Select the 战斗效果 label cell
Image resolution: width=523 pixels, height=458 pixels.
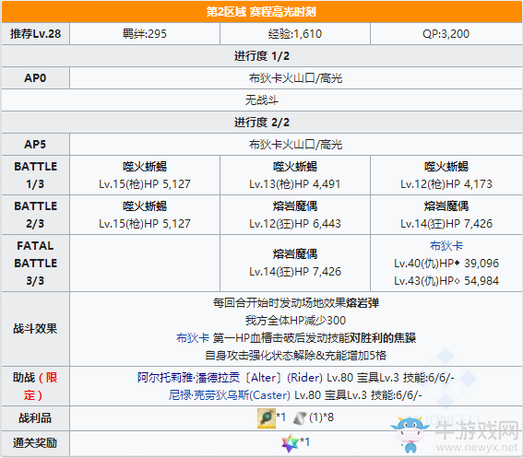[x=35, y=329]
